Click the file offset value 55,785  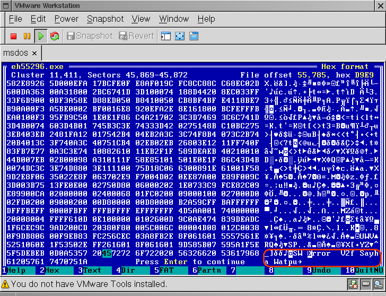tap(312, 75)
